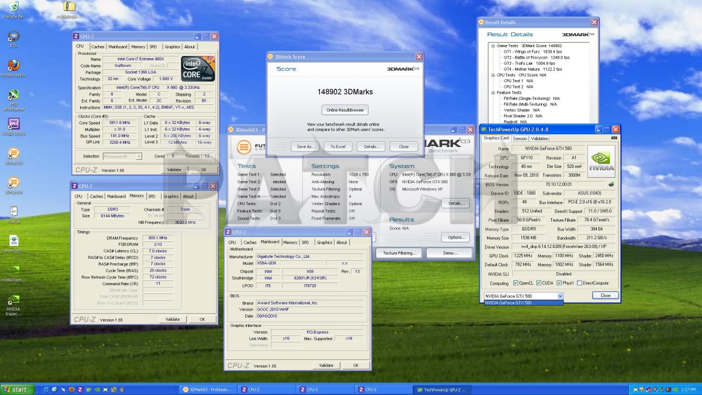The width and height of the screenshot is (702, 395).
Task: Open the Recycle Bin
Action: click(14, 7)
